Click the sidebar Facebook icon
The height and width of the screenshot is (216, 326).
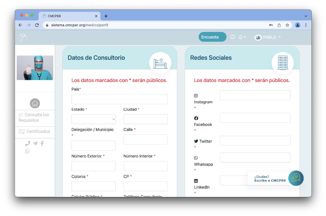(x=42, y=143)
